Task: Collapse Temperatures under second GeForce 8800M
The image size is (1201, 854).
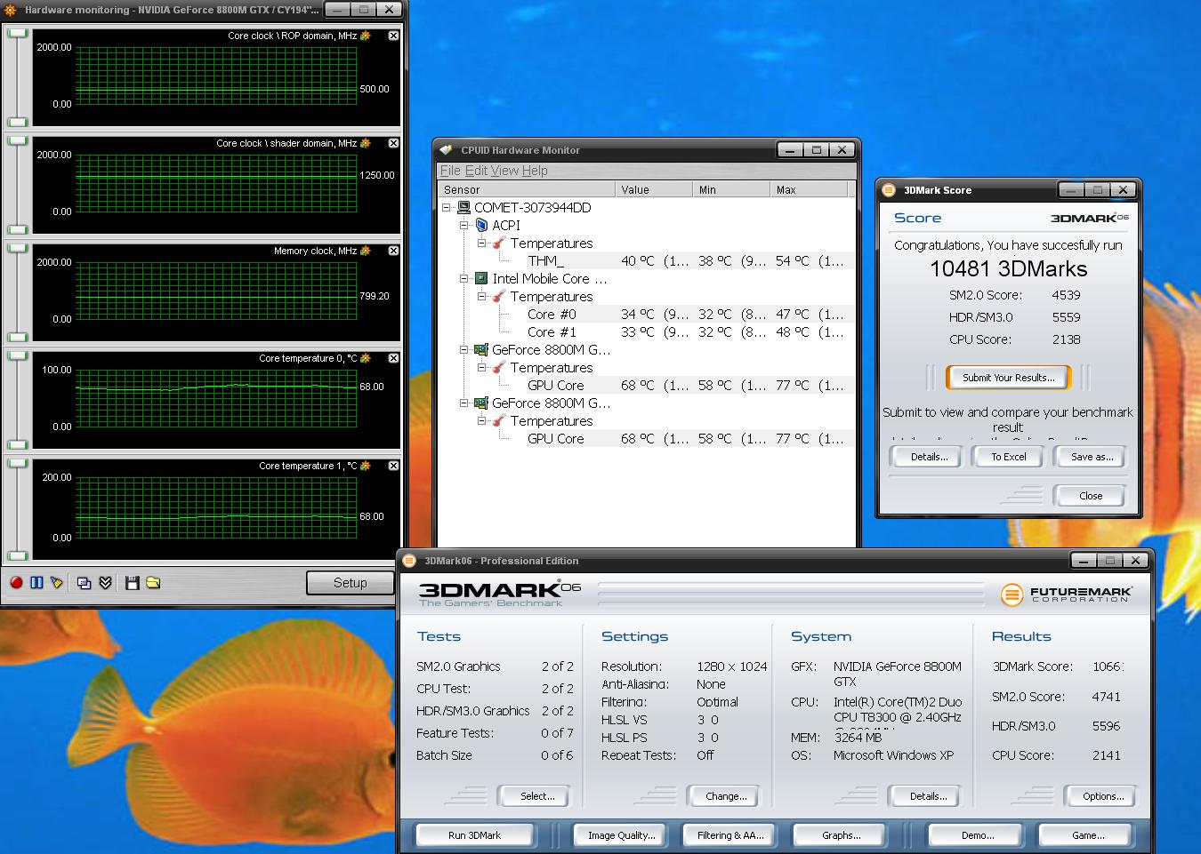Action: [481, 421]
